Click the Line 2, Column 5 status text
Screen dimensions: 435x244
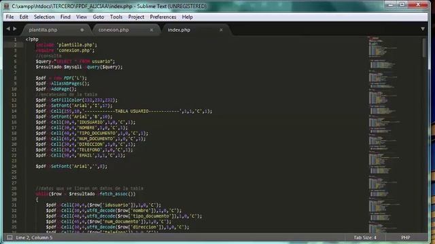point(34,237)
